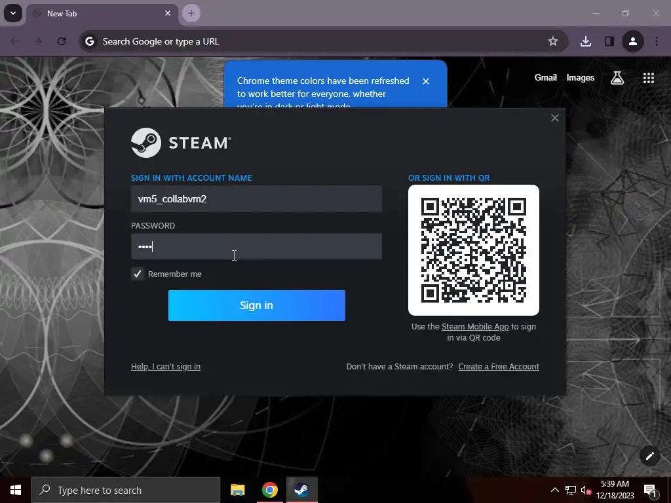Open the Windows Start menu
Screen dimensions: 671x503
pos(16,490)
